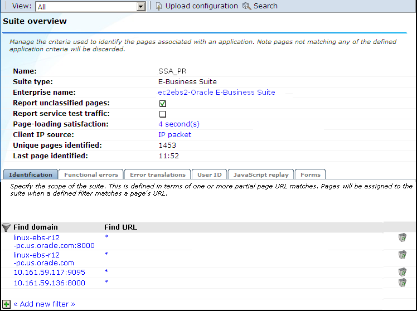Switch to the Functional errors tab

click(x=91, y=174)
